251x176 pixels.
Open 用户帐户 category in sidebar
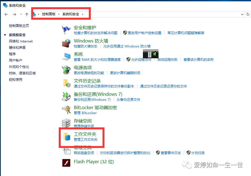click(x=16, y=60)
